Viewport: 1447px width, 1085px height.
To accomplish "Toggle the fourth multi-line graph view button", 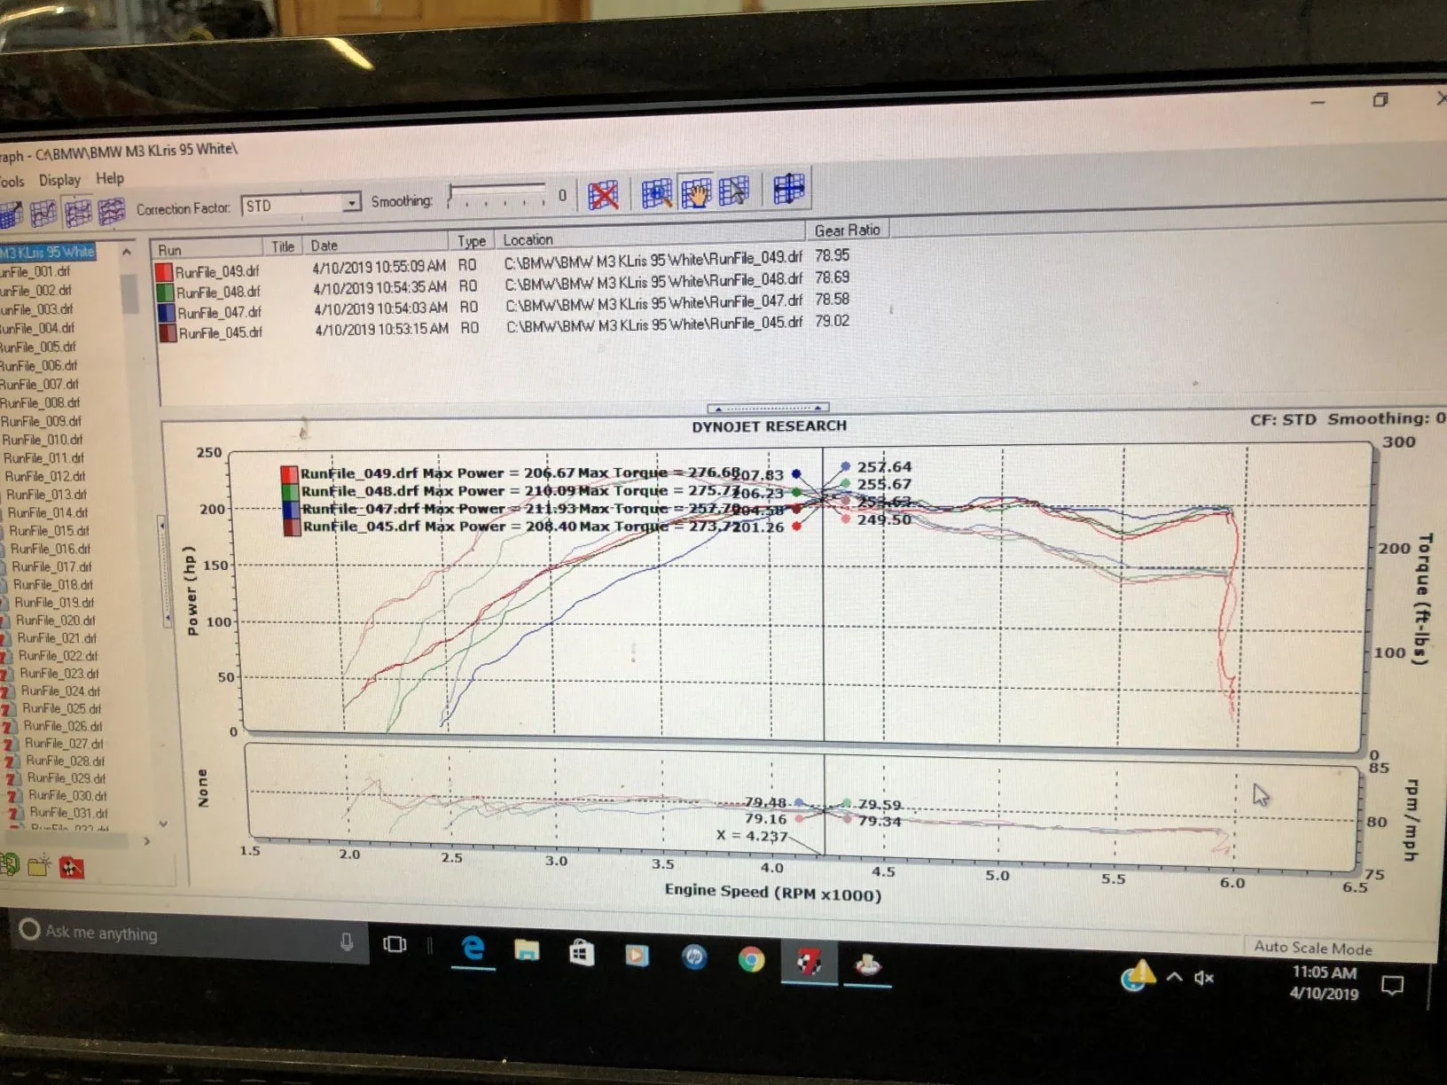I will point(112,212).
